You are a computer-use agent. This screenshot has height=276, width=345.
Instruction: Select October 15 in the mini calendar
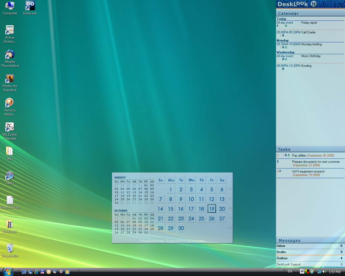134,225
